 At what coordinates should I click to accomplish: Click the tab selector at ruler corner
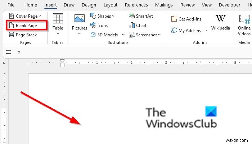point(4,63)
